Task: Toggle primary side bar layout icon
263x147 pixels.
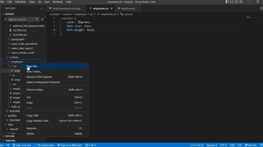Action: (x=227, y=2)
